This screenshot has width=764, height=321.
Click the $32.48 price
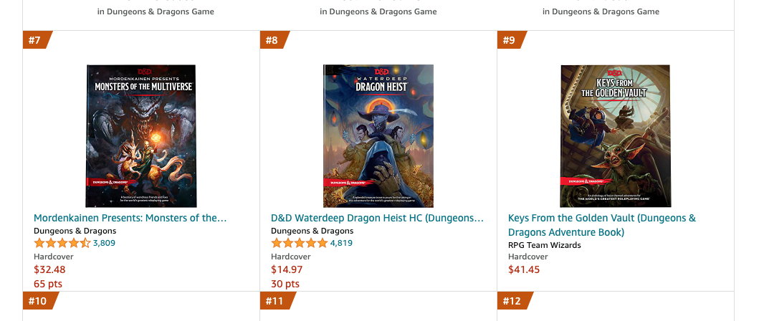pos(49,269)
